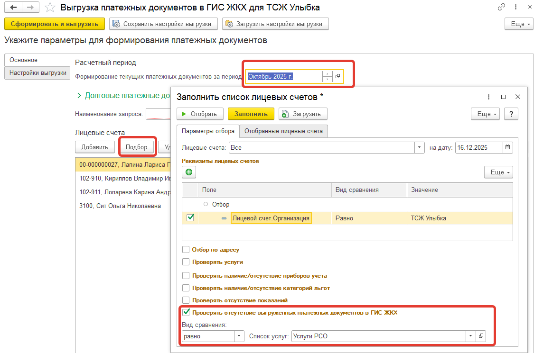The height and width of the screenshot is (353, 534).
Task: Tick the Проверять услуги checkbox
Action: [186, 262]
